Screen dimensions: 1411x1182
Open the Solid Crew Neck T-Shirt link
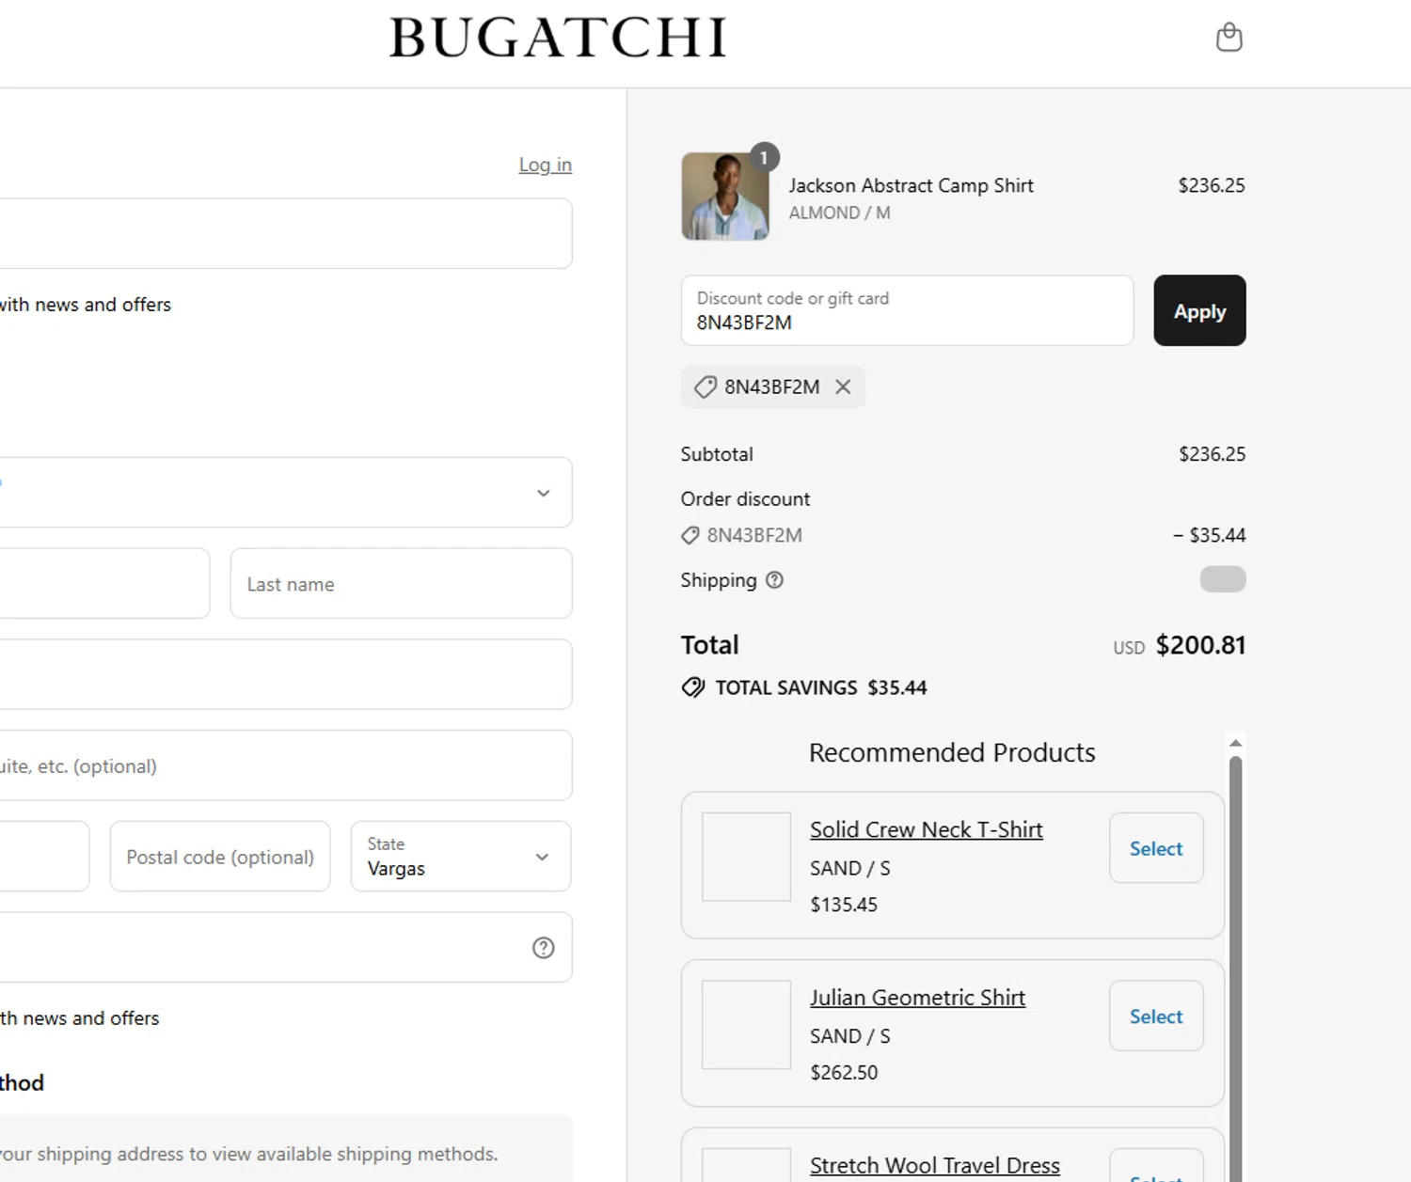(927, 829)
